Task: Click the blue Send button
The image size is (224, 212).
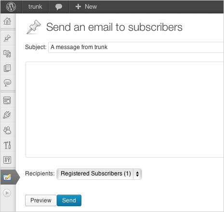Action: click(69, 200)
